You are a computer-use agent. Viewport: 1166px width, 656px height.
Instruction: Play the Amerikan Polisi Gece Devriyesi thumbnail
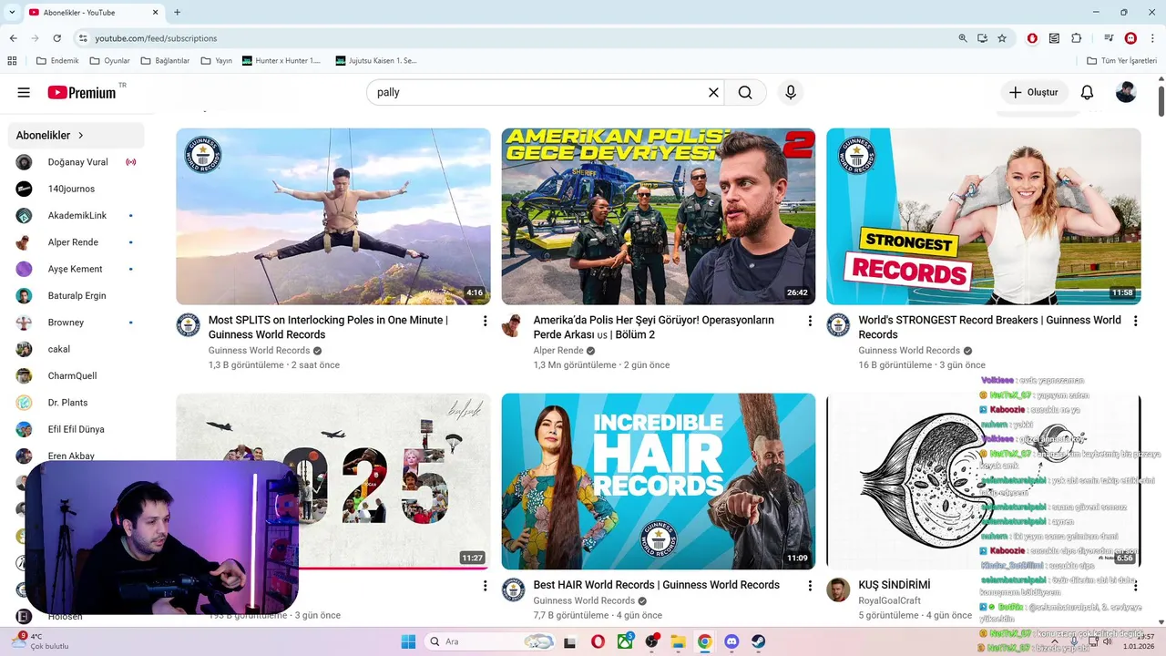[658, 216]
